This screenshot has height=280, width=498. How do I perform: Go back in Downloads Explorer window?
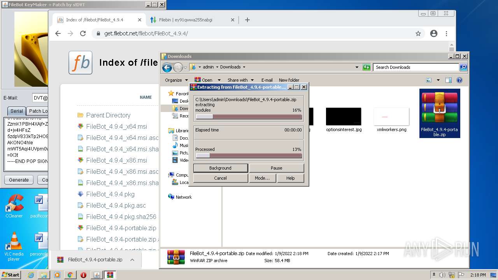click(167, 67)
